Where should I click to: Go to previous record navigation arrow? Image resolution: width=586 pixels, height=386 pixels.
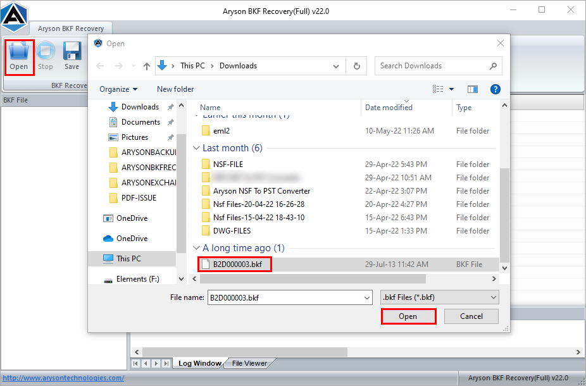tap(146, 363)
